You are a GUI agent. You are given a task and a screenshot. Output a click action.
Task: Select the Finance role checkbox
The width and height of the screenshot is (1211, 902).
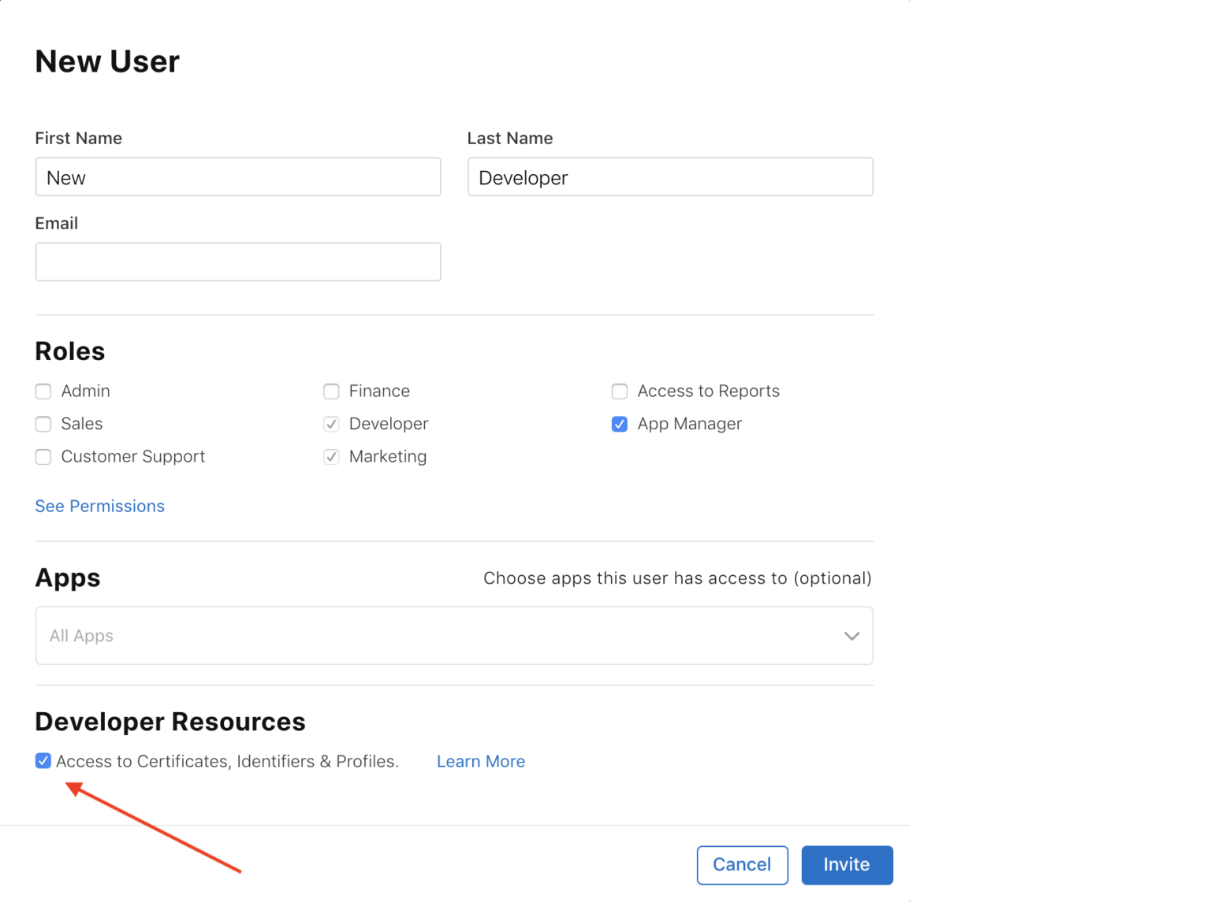coord(332,392)
